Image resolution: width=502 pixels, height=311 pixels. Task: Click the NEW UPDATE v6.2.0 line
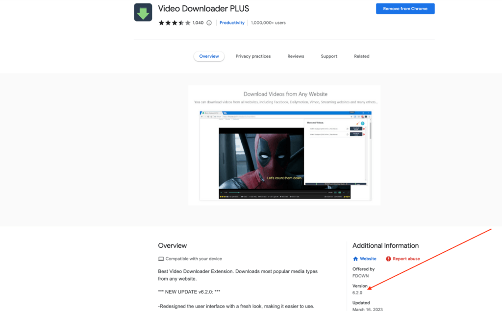click(x=189, y=292)
